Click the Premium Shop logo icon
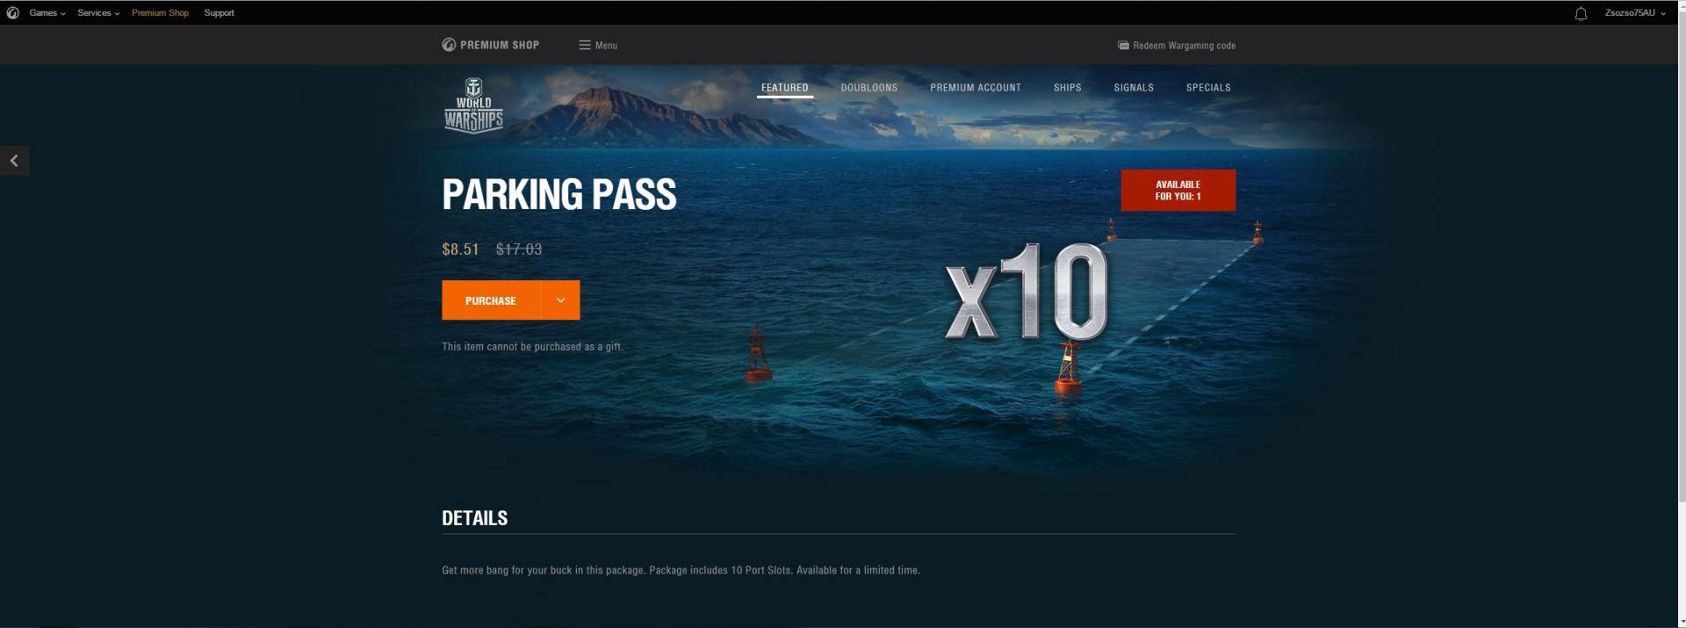Screen dimensions: 1686x628 click(449, 45)
